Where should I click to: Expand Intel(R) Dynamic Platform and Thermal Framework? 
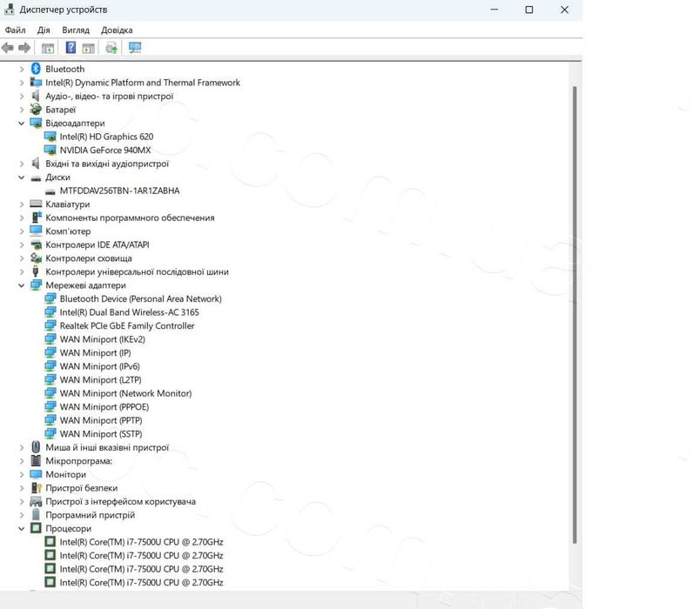click(21, 83)
